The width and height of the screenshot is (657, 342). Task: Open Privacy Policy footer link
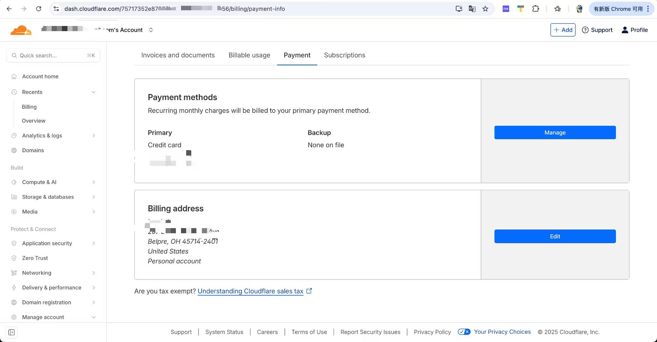pos(433,332)
